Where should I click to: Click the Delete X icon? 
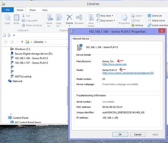click(x=69, y=17)
